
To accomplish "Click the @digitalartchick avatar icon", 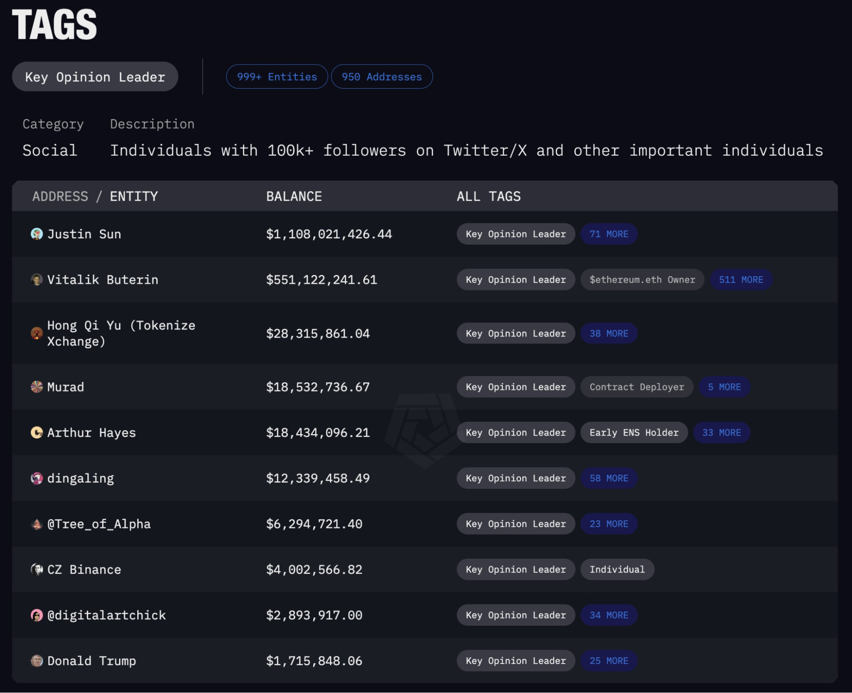I will pos(38,615).
